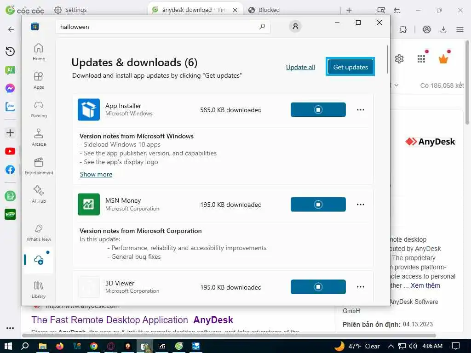Select the Downloads cloud icon in Store sidebar

coord(39,260)
